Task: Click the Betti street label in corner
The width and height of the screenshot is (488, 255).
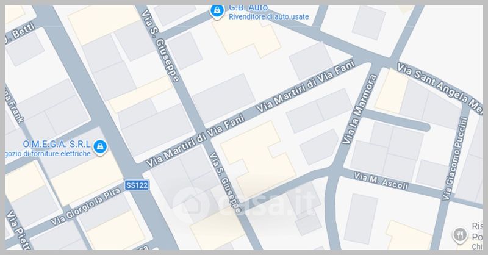Action: [21, 34]
